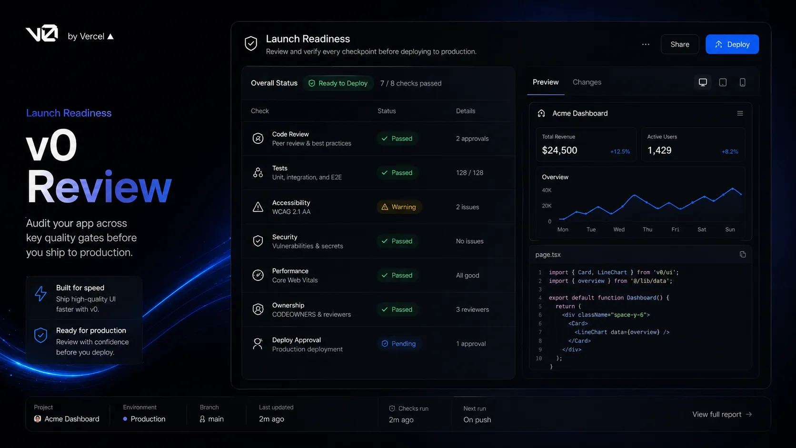Click the Production environment value
796x448 pixels.
point(148,419)
